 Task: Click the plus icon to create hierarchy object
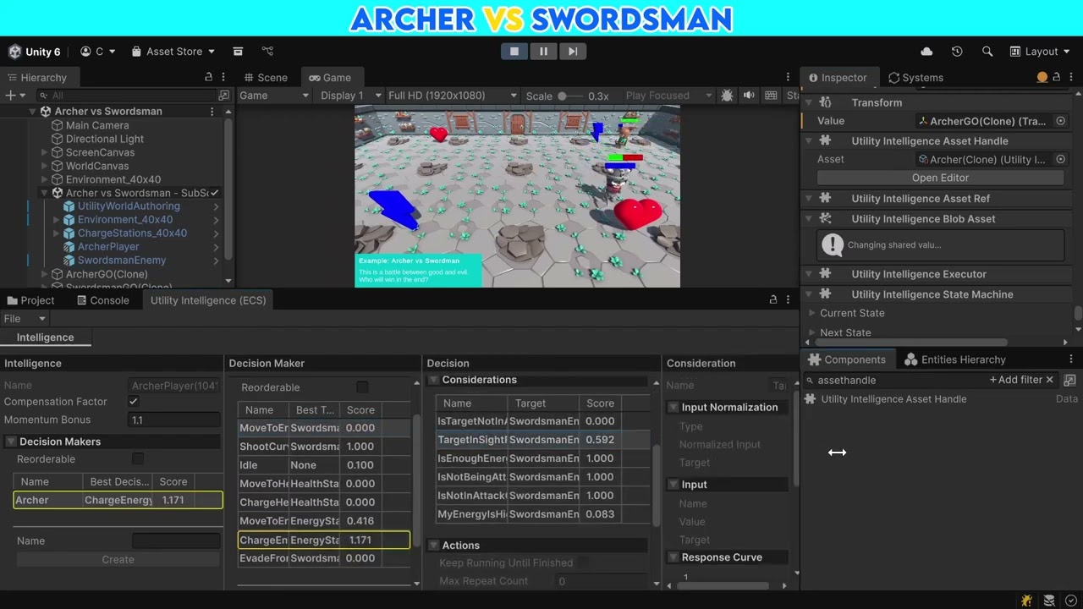coord(8,95)
